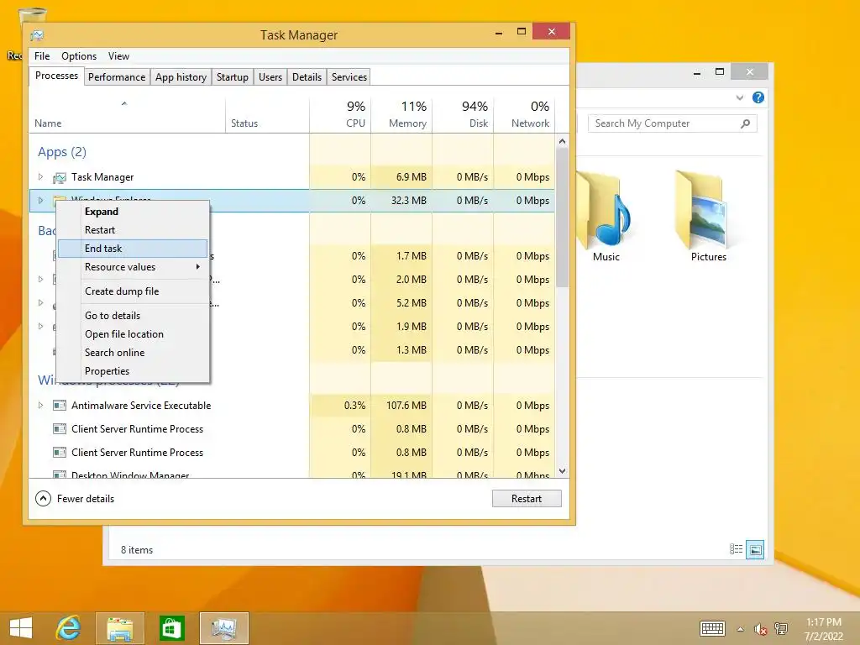
Task: Expand the Antimalware Service Executable row
Action: [40, 406]
